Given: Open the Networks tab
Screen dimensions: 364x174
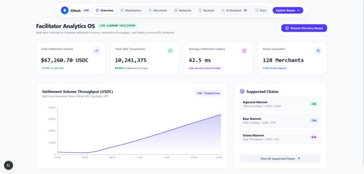Looking at the screenshot, I should coord(183,10).
